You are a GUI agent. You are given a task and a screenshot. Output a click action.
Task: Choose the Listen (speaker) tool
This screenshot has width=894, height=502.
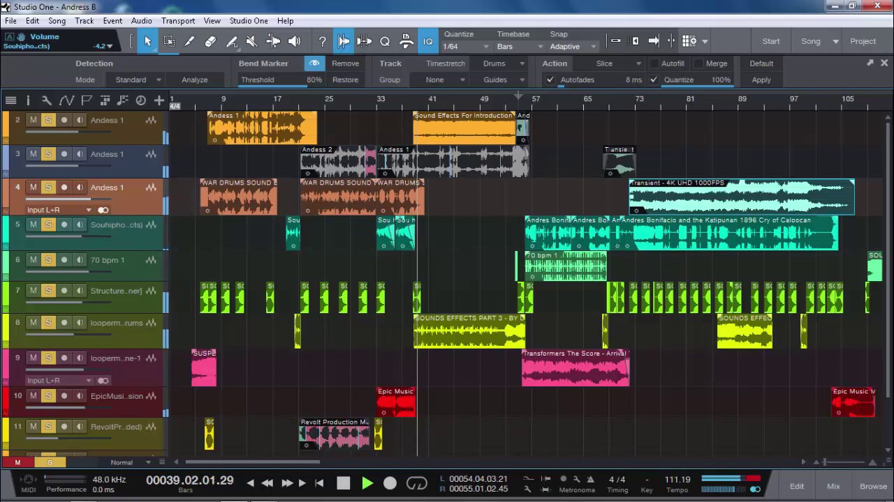pyautogui.click(x=294, y=41)
